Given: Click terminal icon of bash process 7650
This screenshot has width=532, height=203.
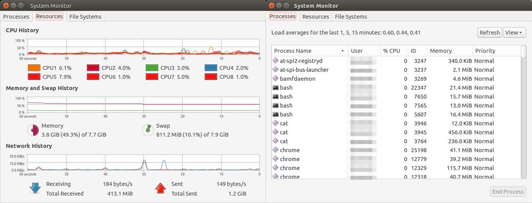Looking at the screenshot, I should coord(276,97).
